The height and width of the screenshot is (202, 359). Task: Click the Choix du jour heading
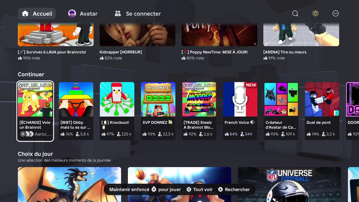(x=35, y=154)
